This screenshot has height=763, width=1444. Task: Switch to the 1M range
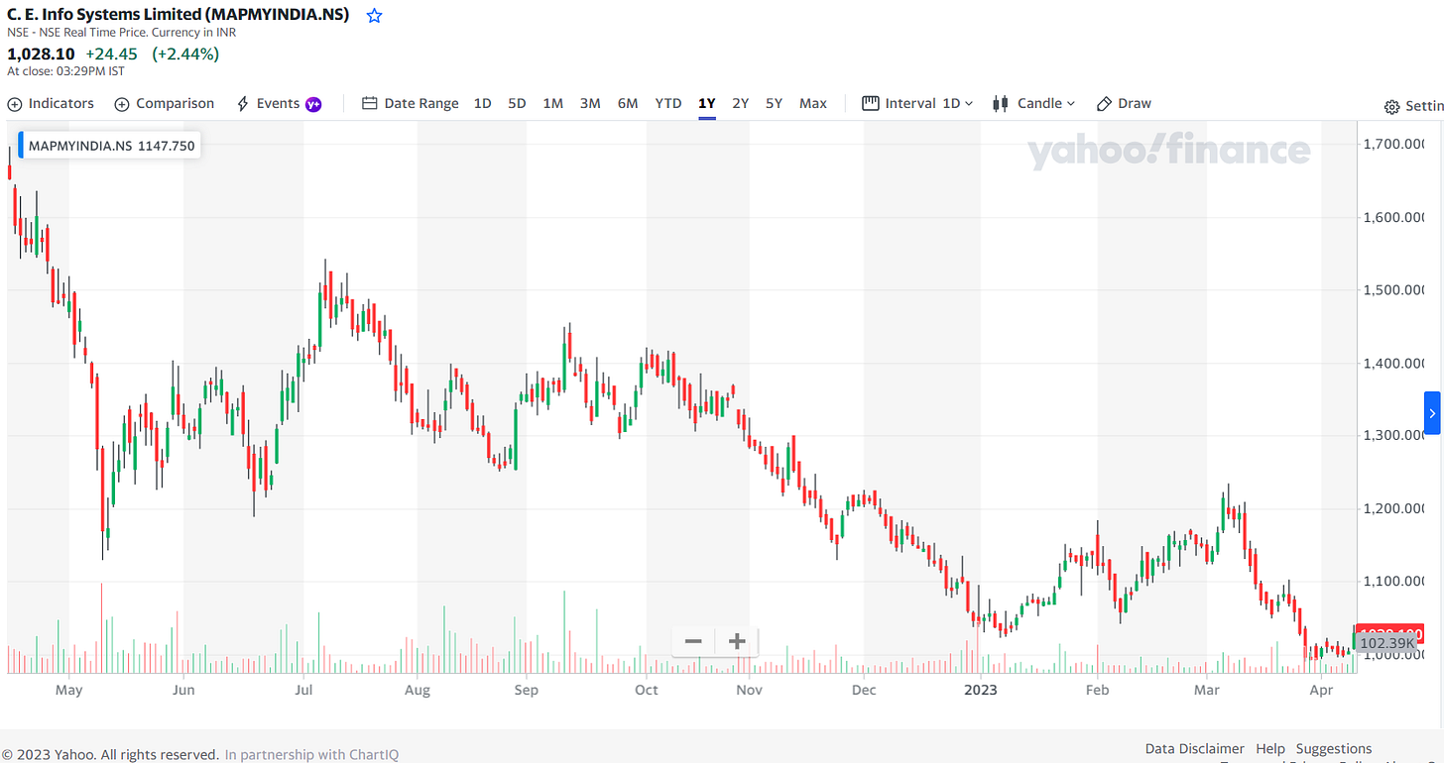(552, 103)
